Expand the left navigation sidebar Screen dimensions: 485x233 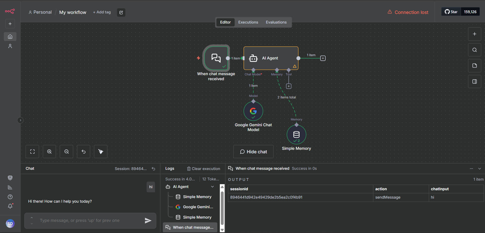(x=20, y=120)
